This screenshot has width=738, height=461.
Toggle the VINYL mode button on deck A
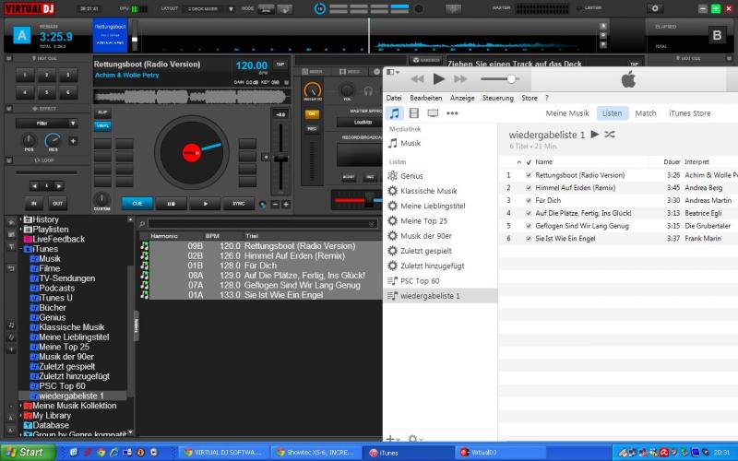[x=102, y=125]
